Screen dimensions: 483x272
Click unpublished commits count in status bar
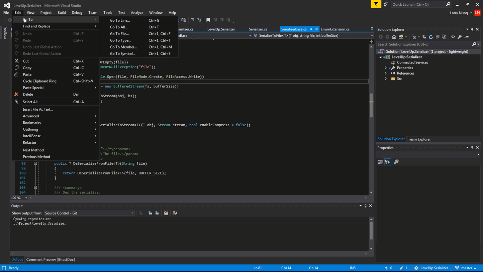click(388, 268)
